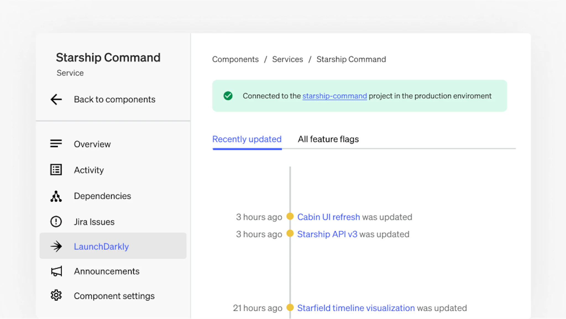
Task: Click the 21 hours ago timeline dot
Action: [x=290, y=307]
